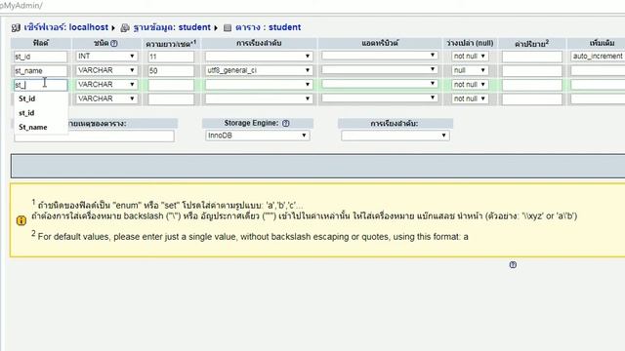Open the InnoDB storage engine dropdown
Image resolution: width=625 pixels, height=351 pixels.
258,136
